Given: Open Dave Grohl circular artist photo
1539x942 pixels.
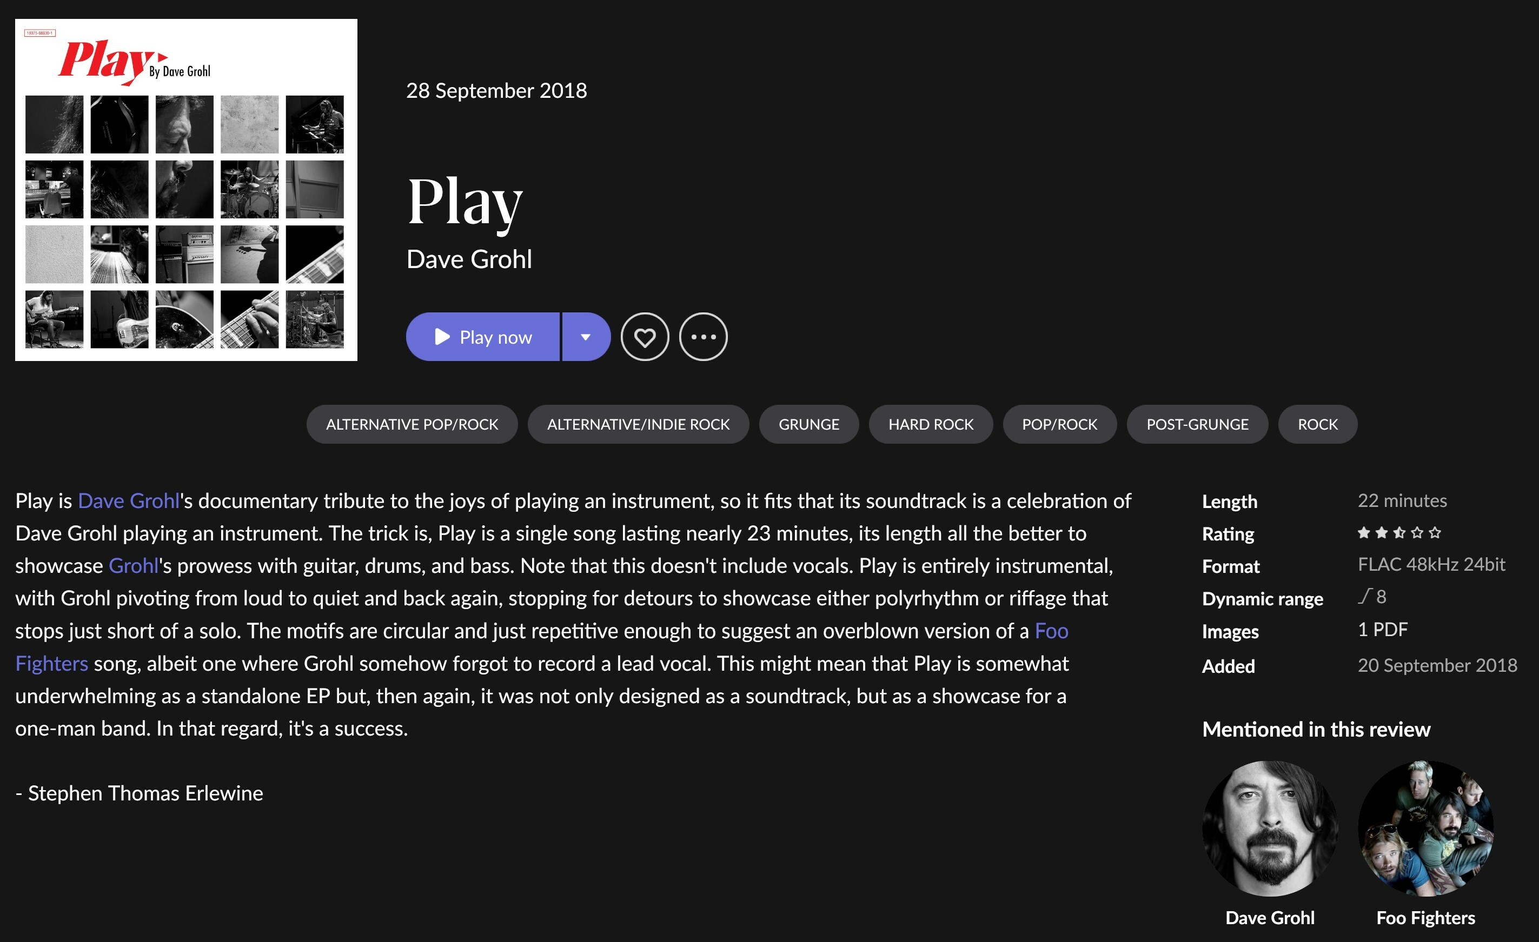Looking at the screenshot, I should point(1270,829).
